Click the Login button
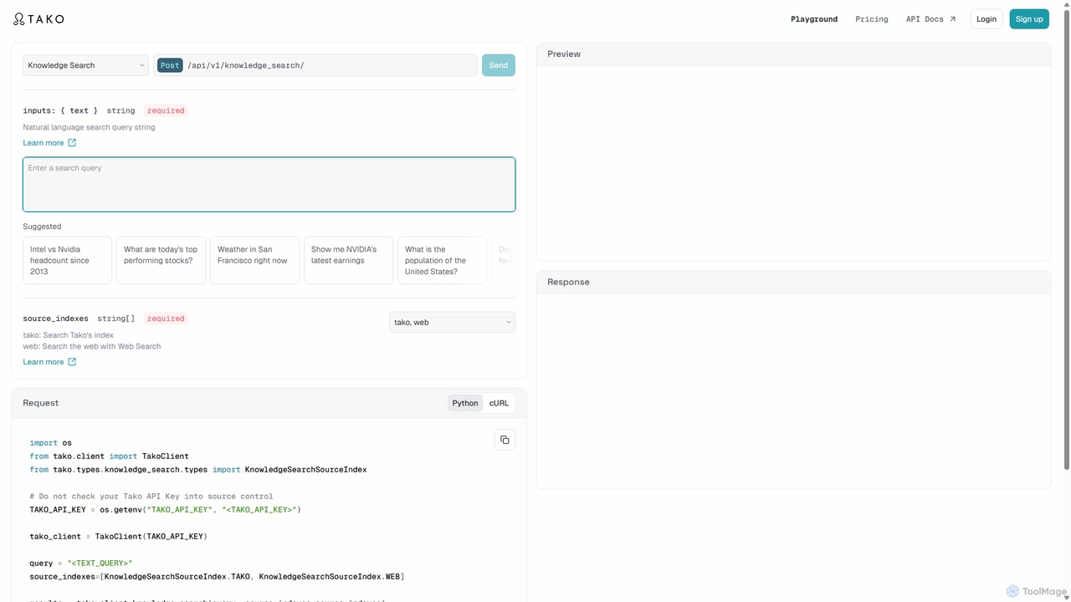This screenshot has height=602, width=1071. [x=986, y=19]
